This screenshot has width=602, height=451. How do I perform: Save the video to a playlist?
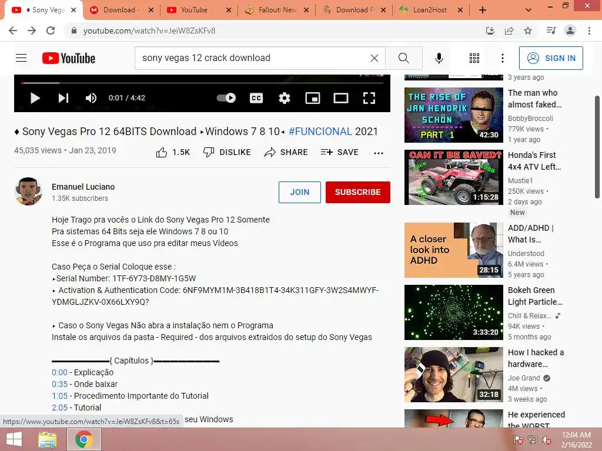coord(339,153)
